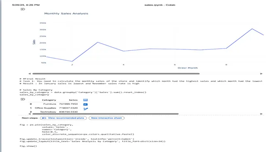Click the chart output horizontal scrollbar thumb
Image resolution: width=270 pixels, height=152 pixels.
click(x=116, y=74)
